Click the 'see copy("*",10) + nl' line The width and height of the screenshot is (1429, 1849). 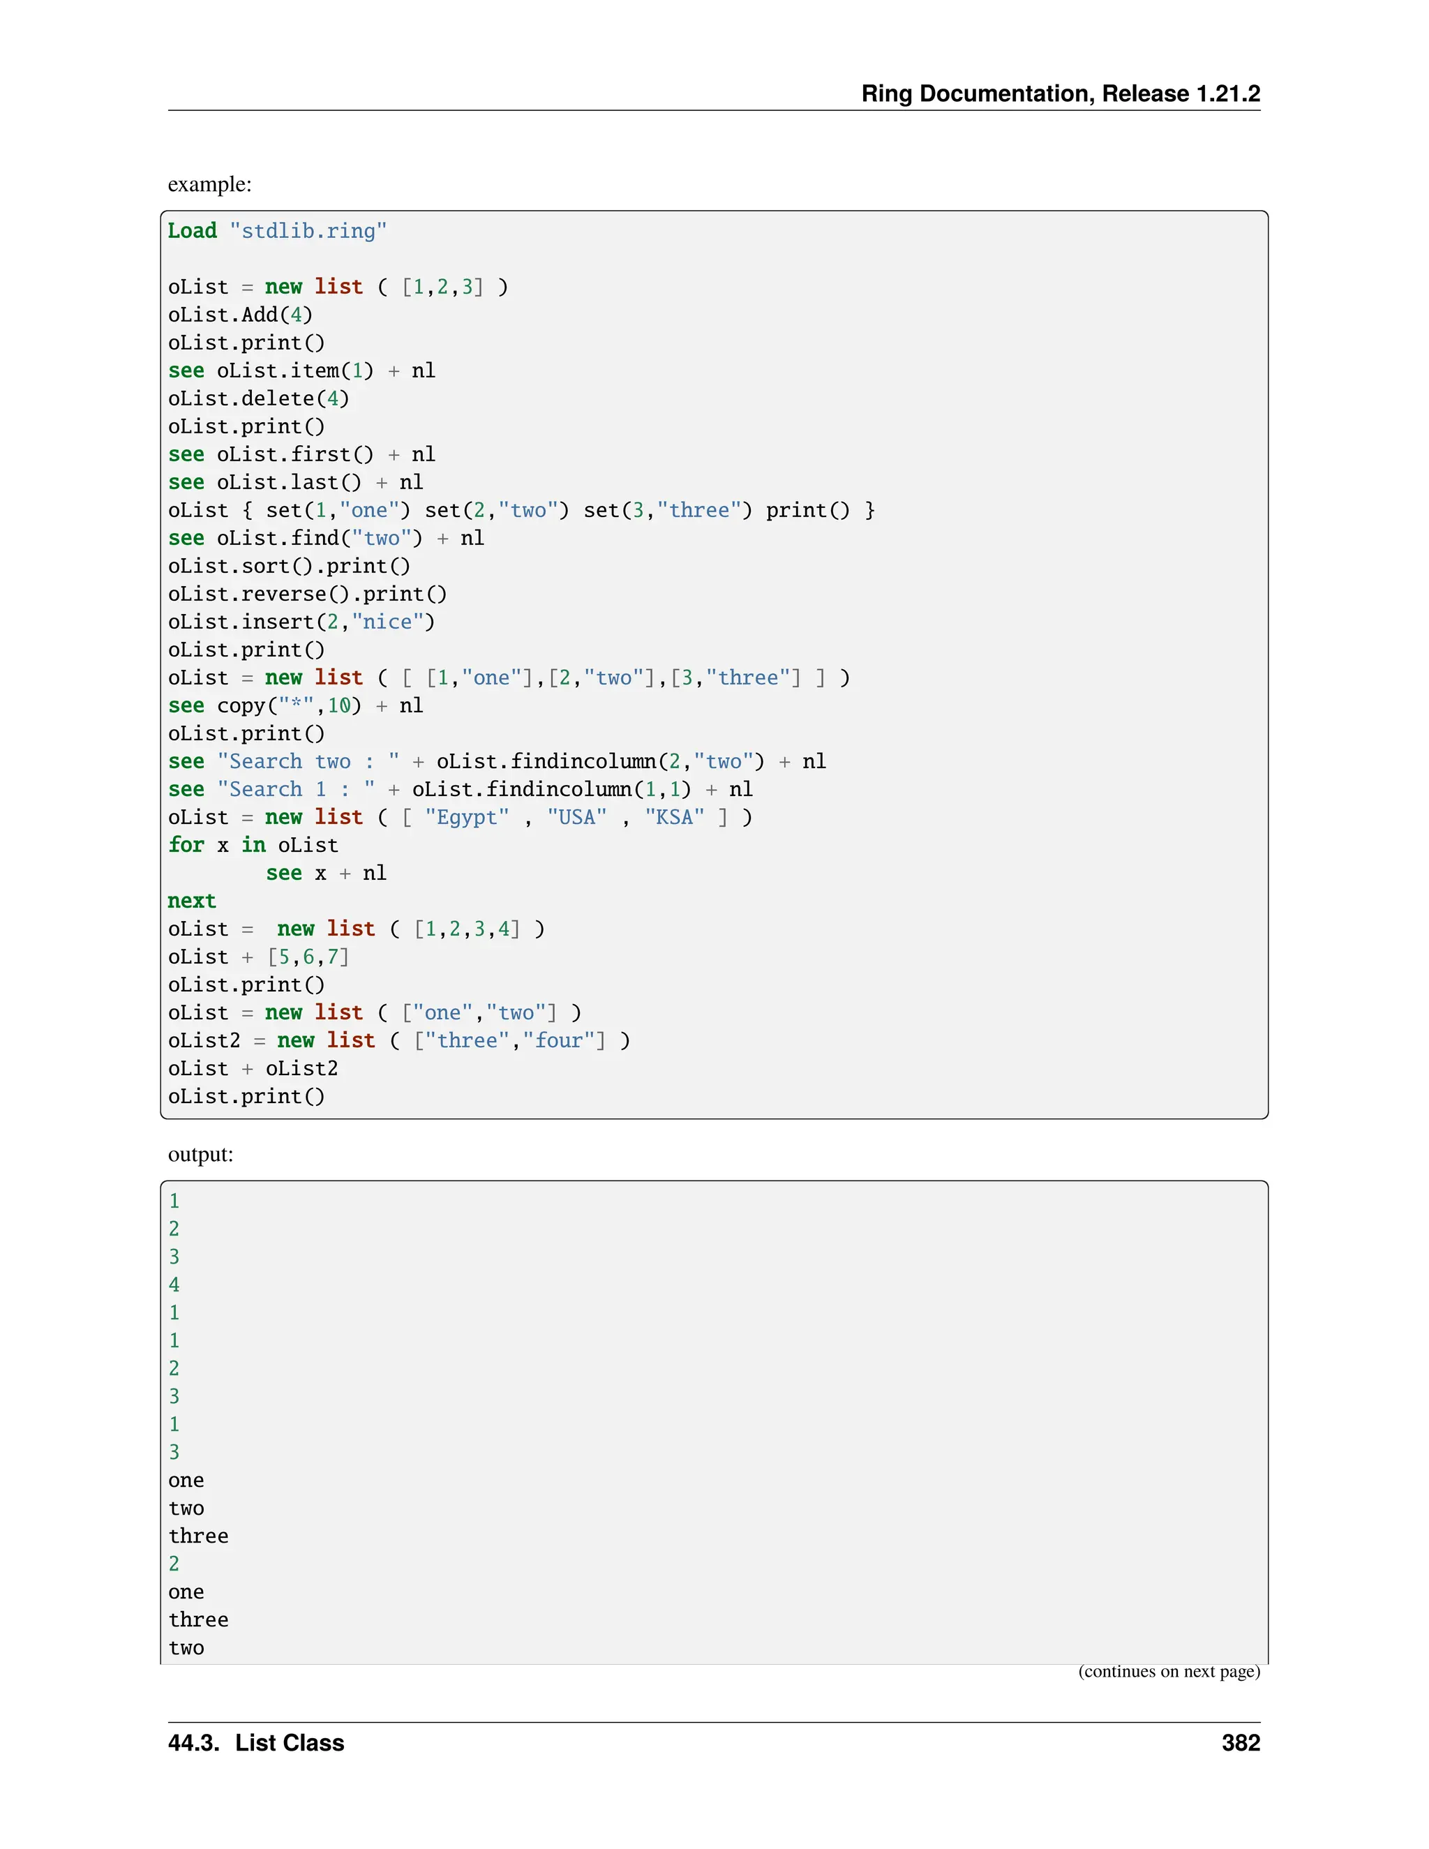pyautogui.click(x=295, y=706)
